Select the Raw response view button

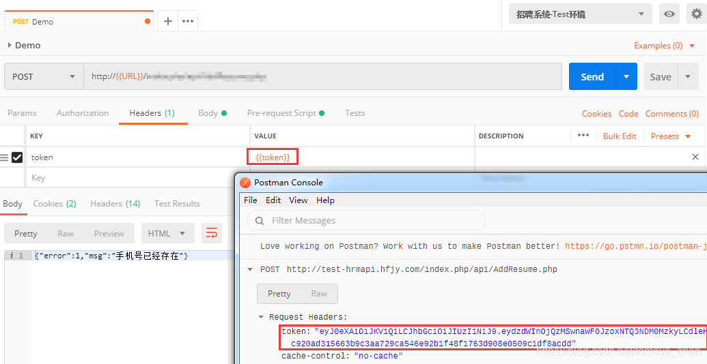pyautogui.click(x=66, y=233)
